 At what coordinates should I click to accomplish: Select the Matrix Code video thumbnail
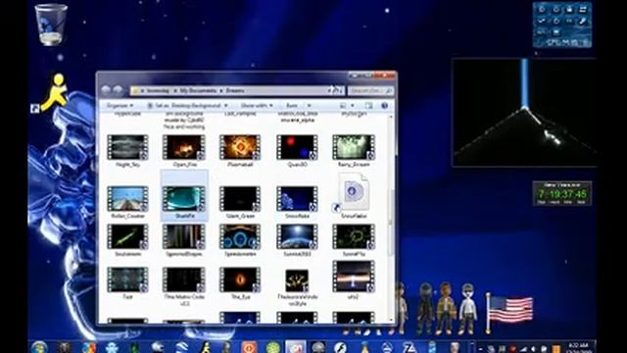184,279
